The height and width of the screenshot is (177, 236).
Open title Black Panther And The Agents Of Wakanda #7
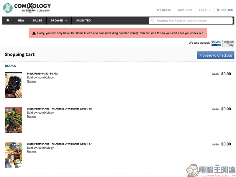click(x=59, y=144)
